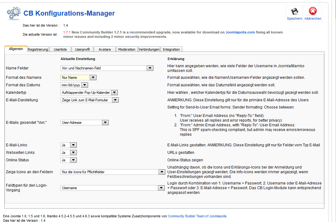This screenshot has width=336, height=222.
Task: Follow the Joomlapolis.com link
Action: [240, 32]
